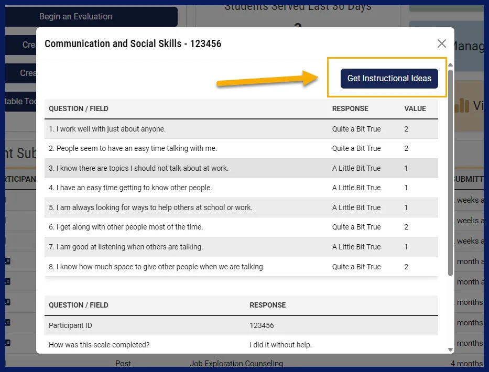
Task: Click the lower table's RESPONSE column header
Action: pos(267,305)
